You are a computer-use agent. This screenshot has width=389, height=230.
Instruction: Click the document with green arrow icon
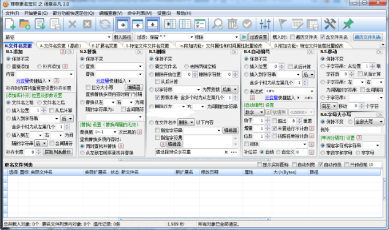[40, 25]
